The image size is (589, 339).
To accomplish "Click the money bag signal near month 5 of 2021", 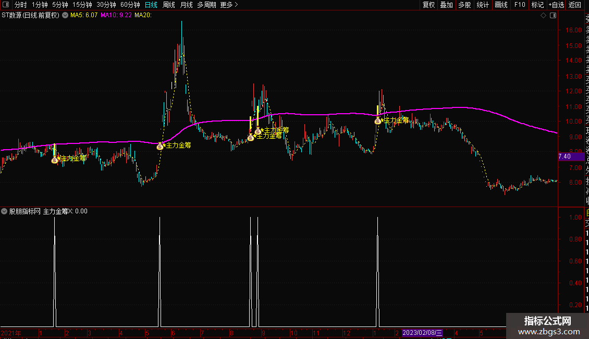I will [x=160, y=146].
